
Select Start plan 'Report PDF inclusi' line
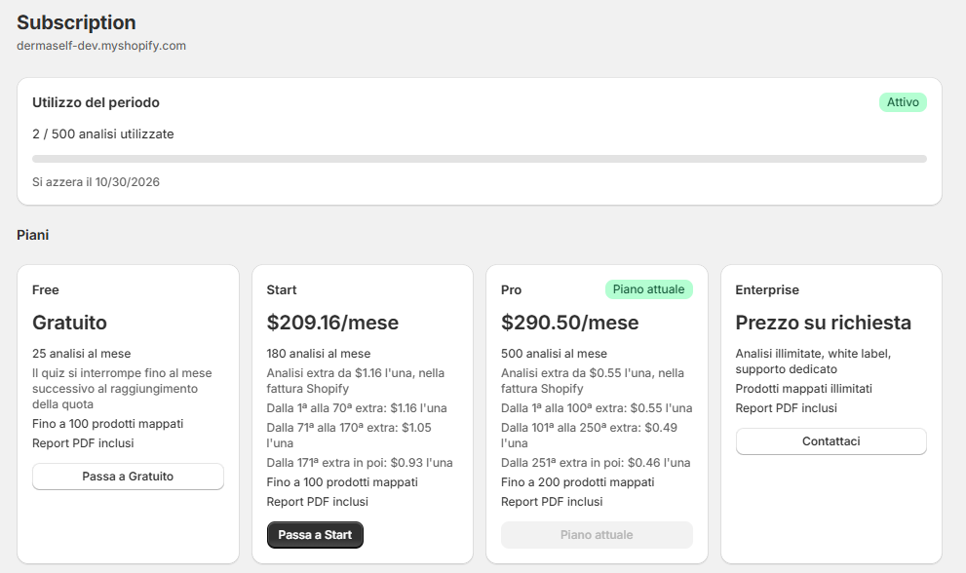click(x=317, y=502)
